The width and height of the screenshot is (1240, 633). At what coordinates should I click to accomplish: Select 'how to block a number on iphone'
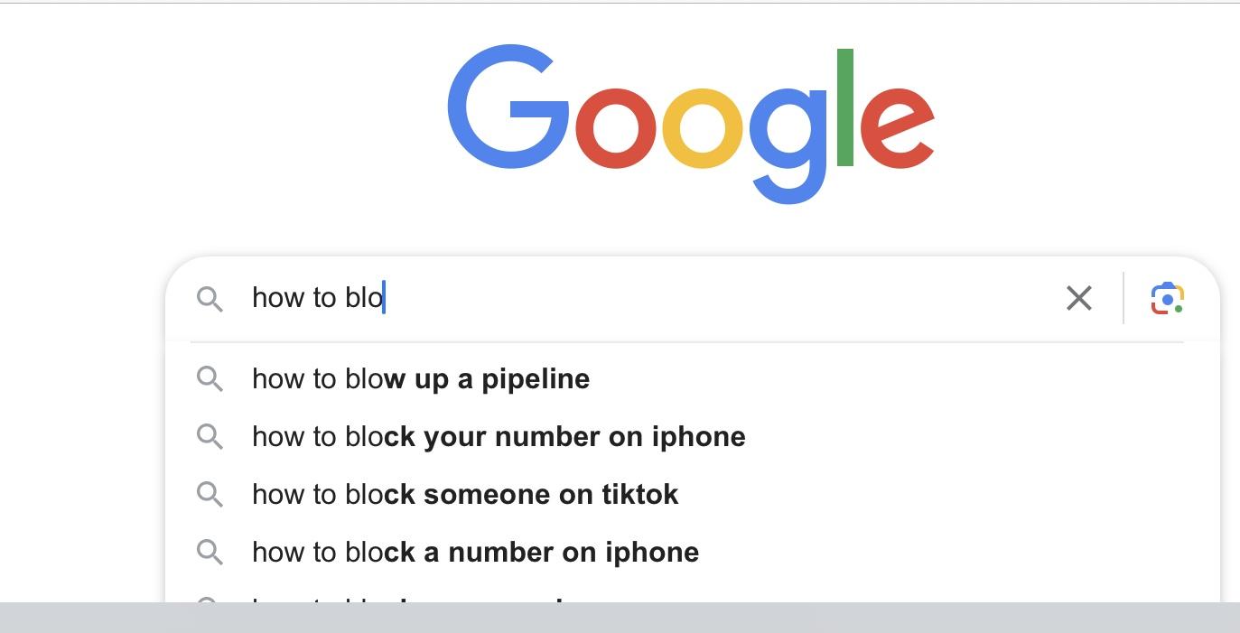point(692,553)
